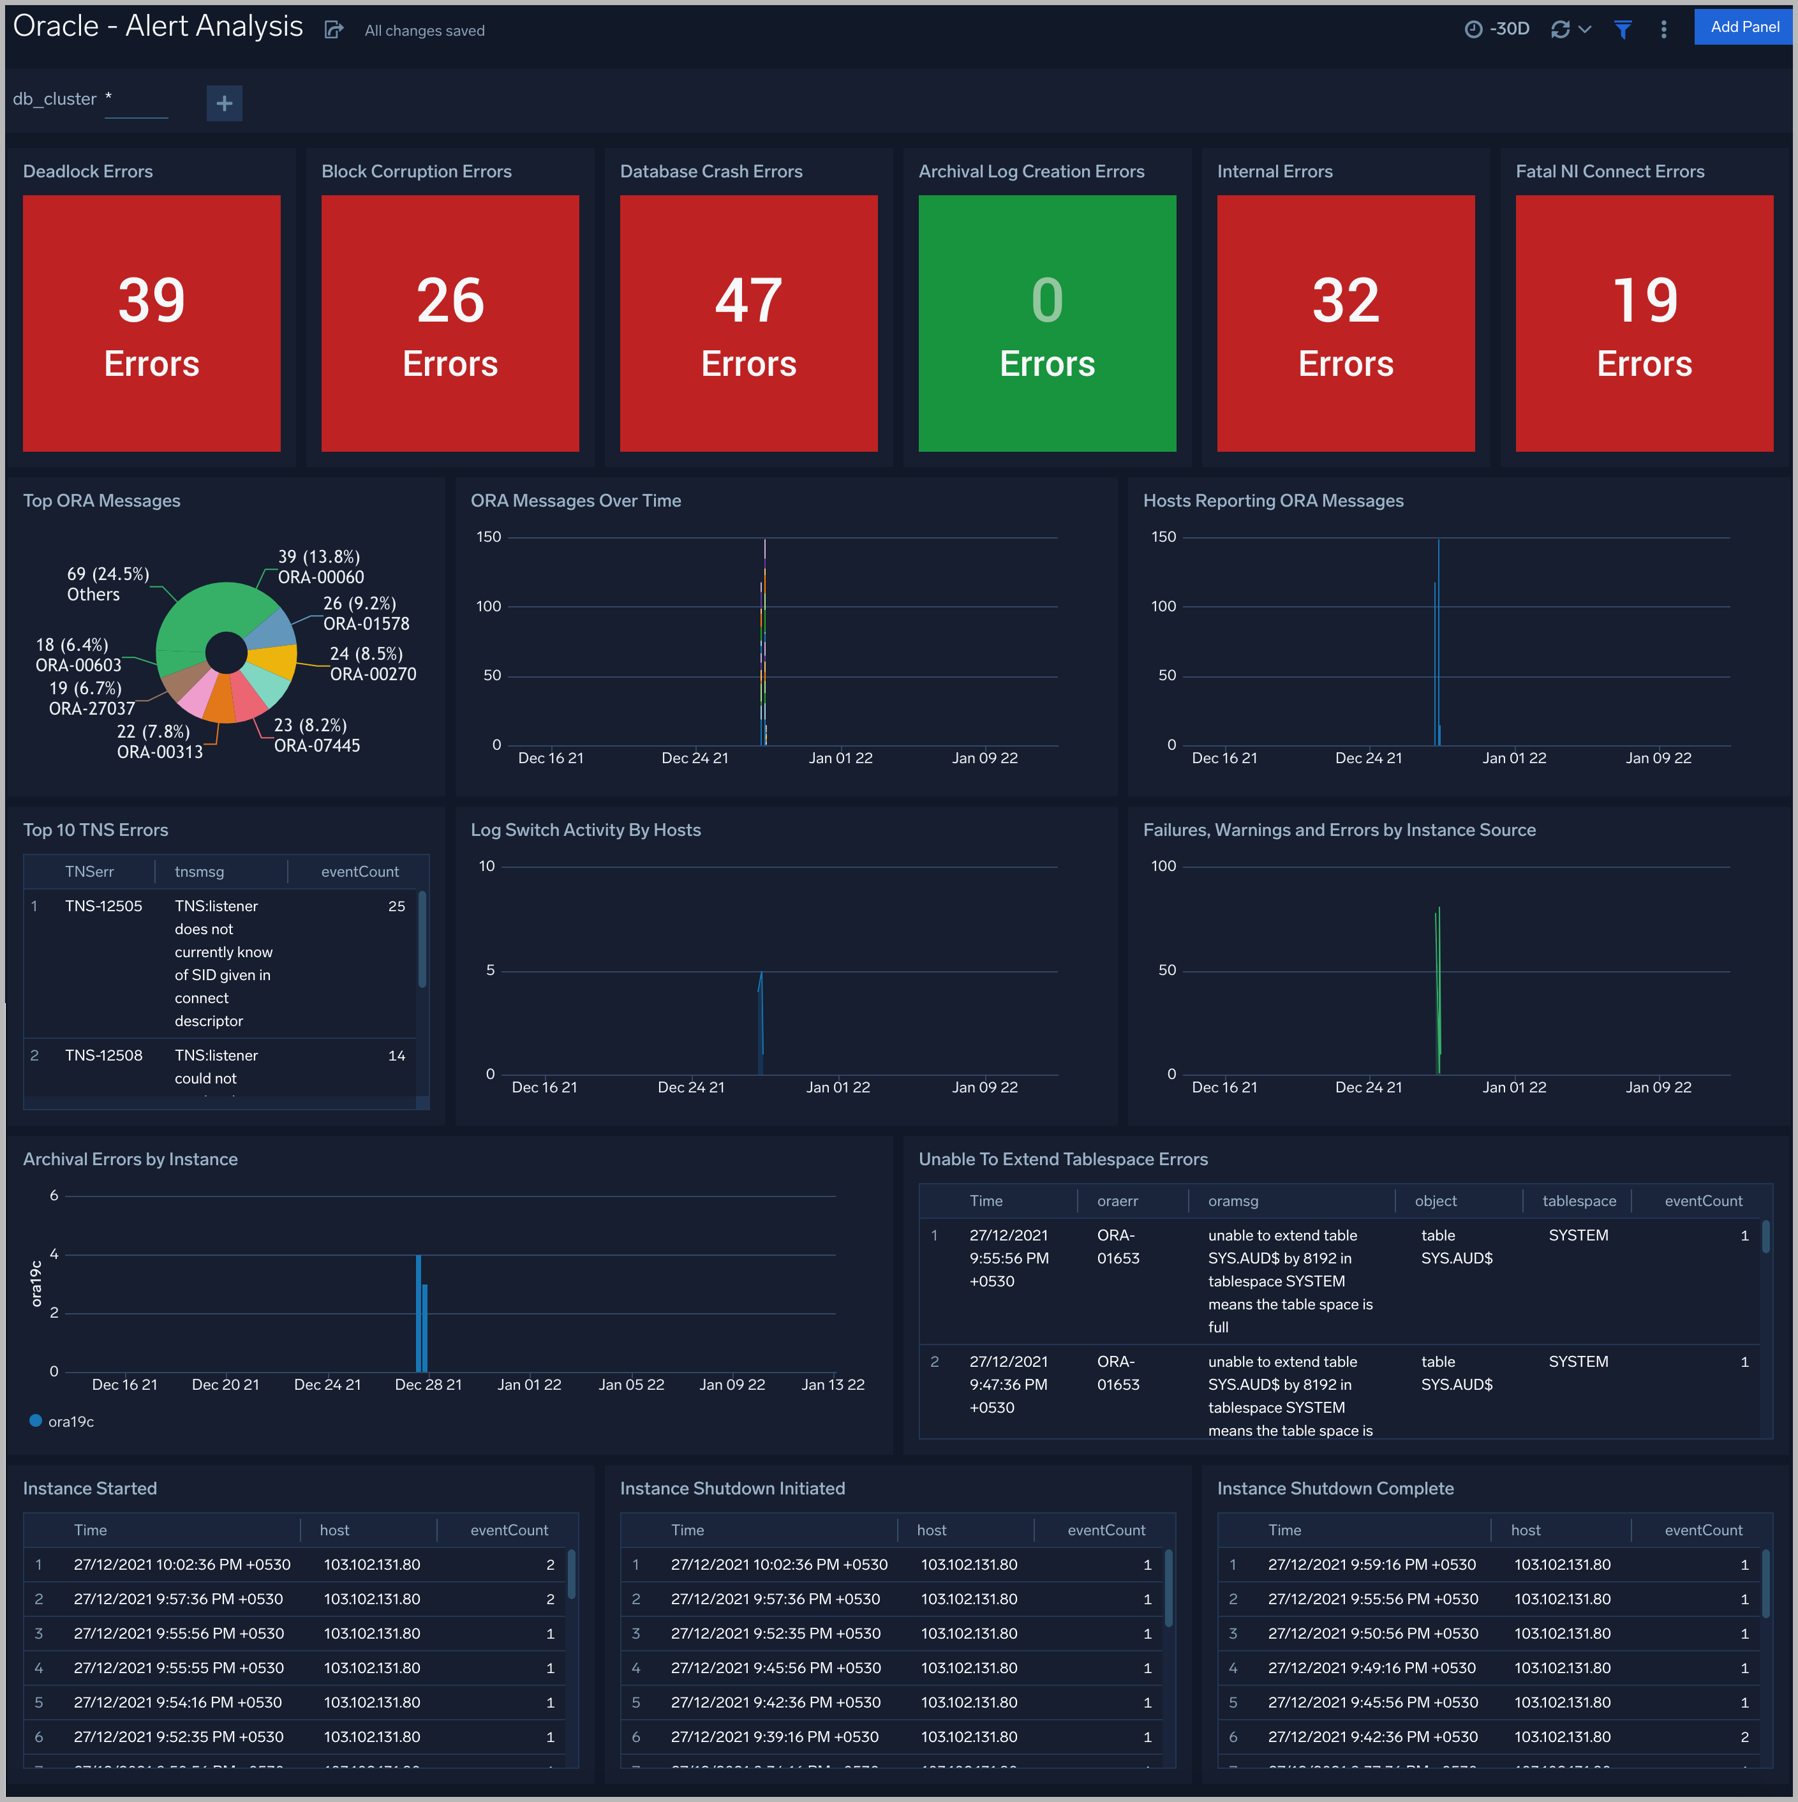Open the three-dot dashboard options menu
Image resolution: width=1798 pixels, height=1802 pixels.
click(1664, 29)
